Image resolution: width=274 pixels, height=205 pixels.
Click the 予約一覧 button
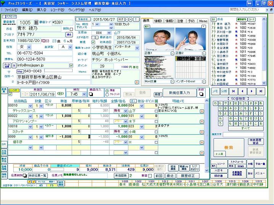[260, 164]
